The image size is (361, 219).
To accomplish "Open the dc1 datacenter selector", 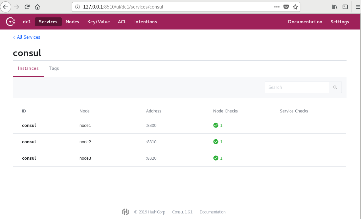I will (x=27, y=22).
